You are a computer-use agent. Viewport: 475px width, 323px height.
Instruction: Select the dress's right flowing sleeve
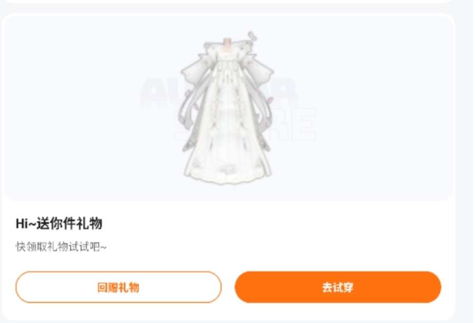(261, 70)
